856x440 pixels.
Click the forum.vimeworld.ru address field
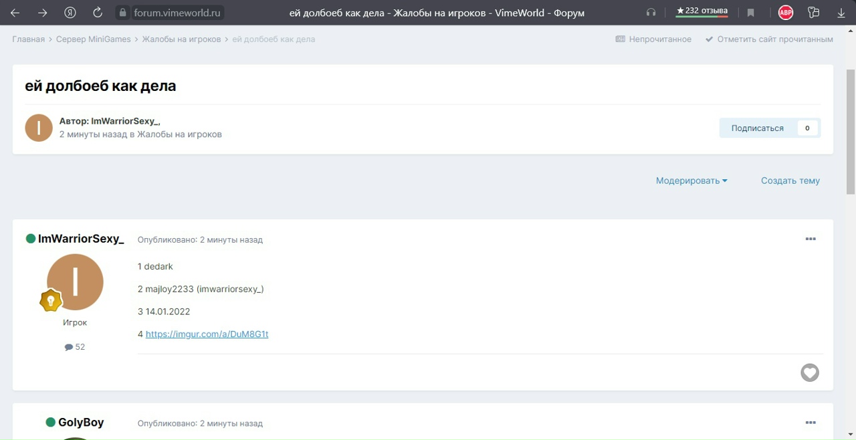(x=177, y=13)
